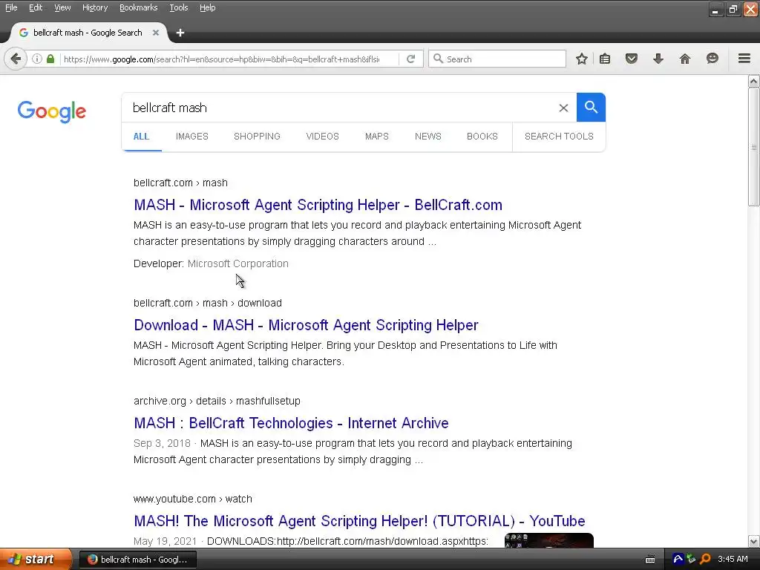760x570 pixels.
Task: Click the Sep 3, 2018 result date
Action: tap(162, 444)
